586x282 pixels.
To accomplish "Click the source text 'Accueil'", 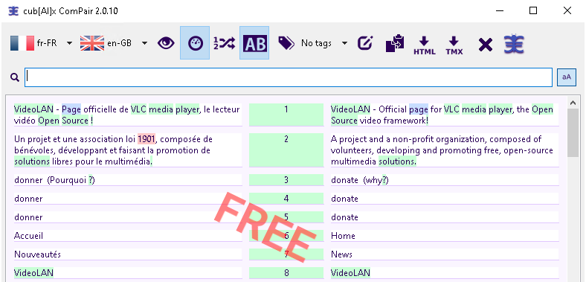I will [x=29, y=236].
